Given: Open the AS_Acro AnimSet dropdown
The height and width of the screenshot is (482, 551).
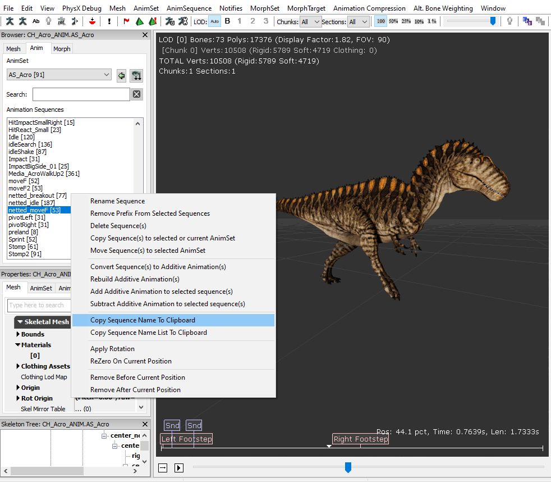Looking at the screenshot, I should 59,75.
